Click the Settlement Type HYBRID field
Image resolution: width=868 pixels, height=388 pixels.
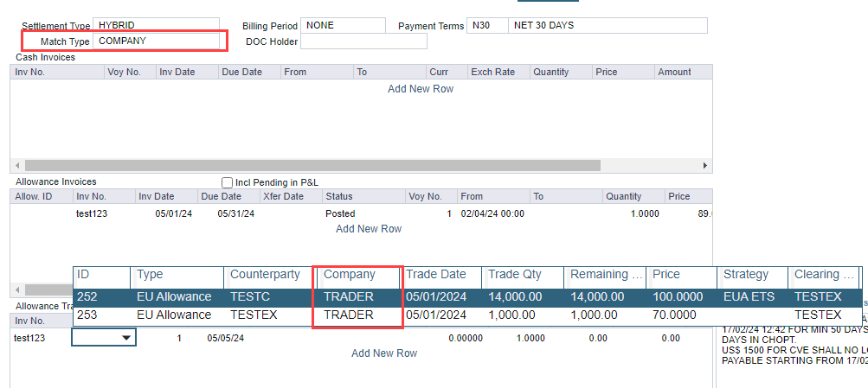pos(156,25)
